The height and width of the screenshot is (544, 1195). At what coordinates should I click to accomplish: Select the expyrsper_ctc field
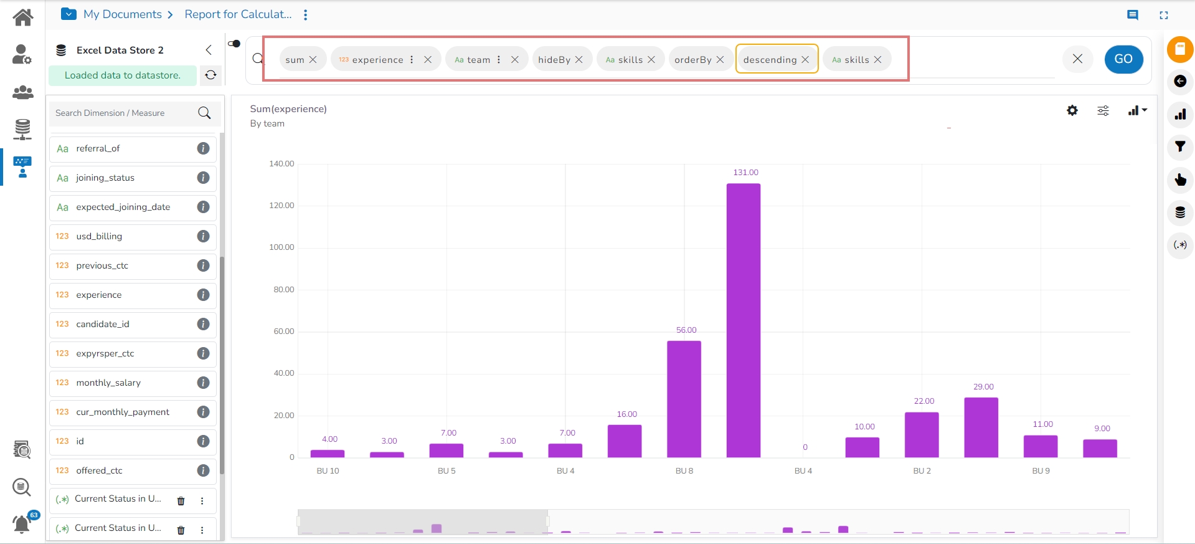(x=133, y=353)
